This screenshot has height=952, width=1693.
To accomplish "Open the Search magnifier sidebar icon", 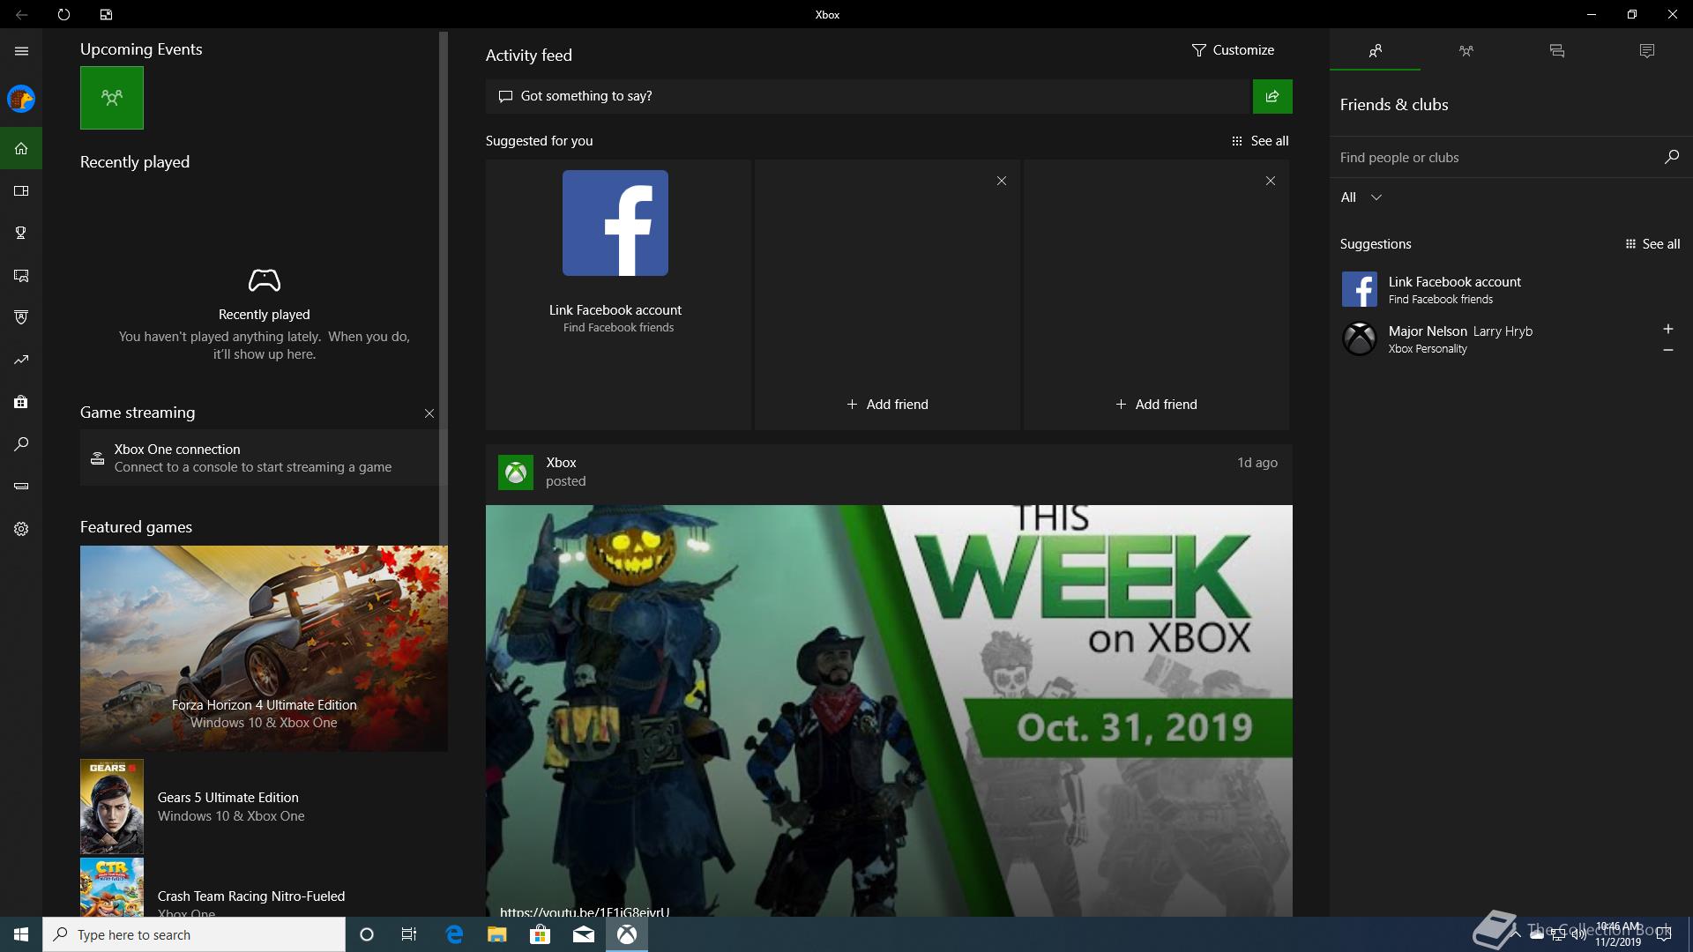I will point(21,444).
